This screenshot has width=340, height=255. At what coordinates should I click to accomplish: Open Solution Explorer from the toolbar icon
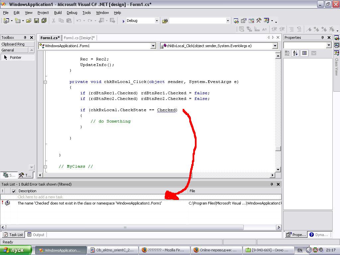[236, 21]
